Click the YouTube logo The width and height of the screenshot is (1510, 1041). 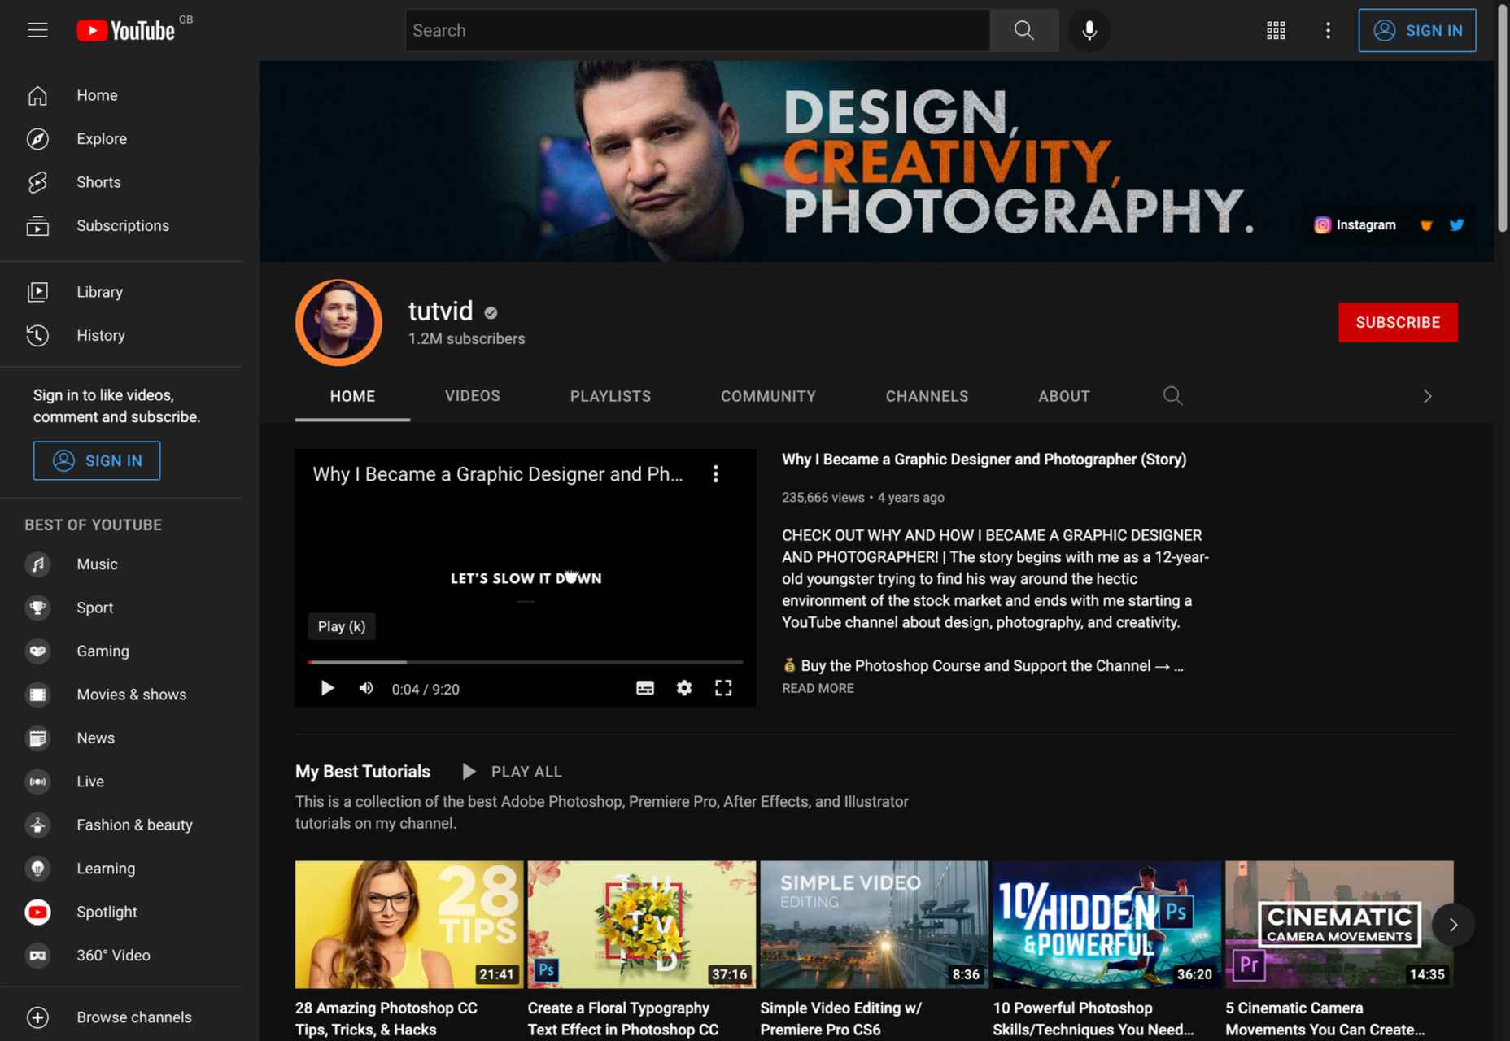(x=126, y=30)
